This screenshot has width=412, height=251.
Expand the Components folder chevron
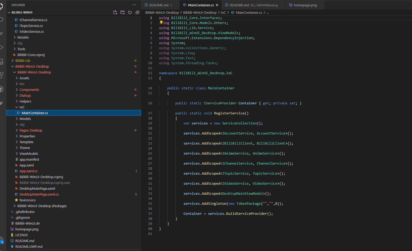pos(17,90)
